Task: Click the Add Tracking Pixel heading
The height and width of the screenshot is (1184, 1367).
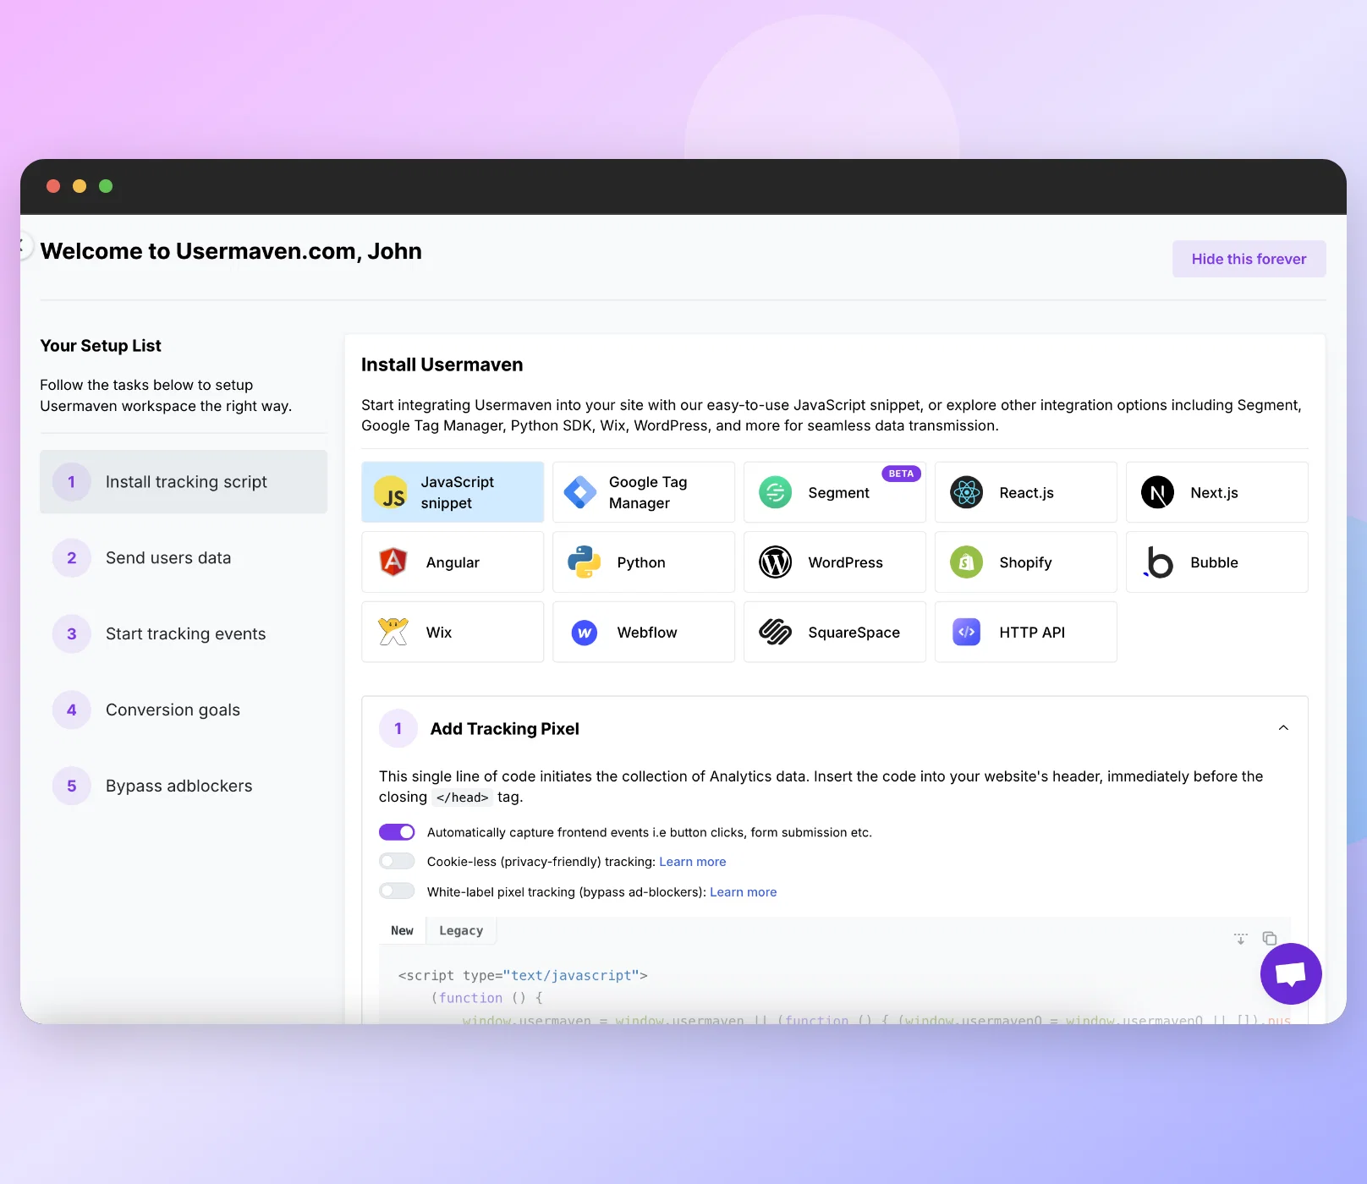Action: 504,729
